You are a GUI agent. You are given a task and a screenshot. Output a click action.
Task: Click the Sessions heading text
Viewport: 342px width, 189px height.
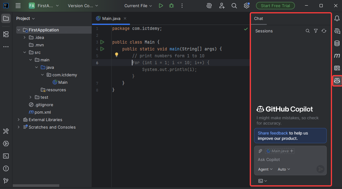point(264,31)
